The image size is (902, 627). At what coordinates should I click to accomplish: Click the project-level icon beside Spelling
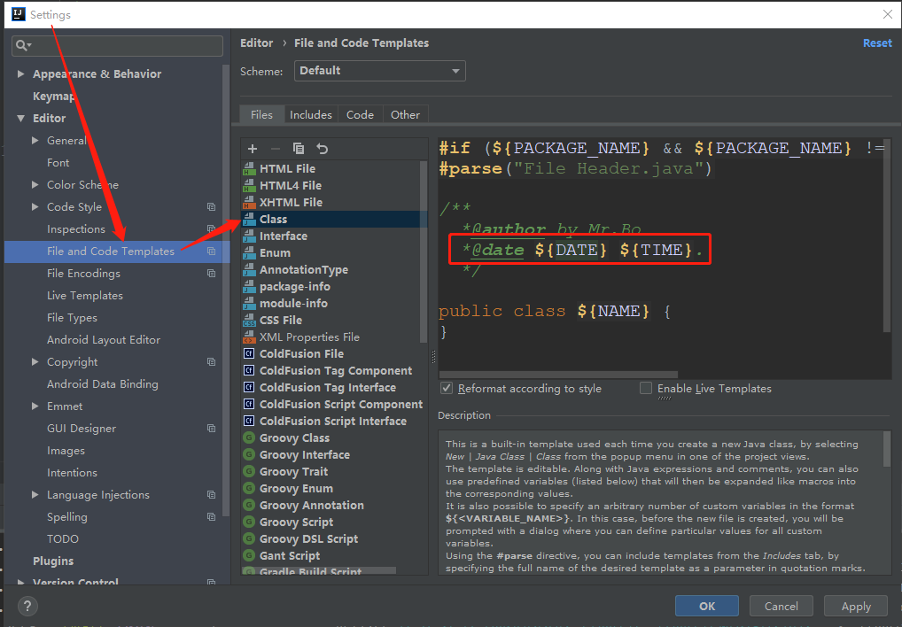tap(211, 517)
